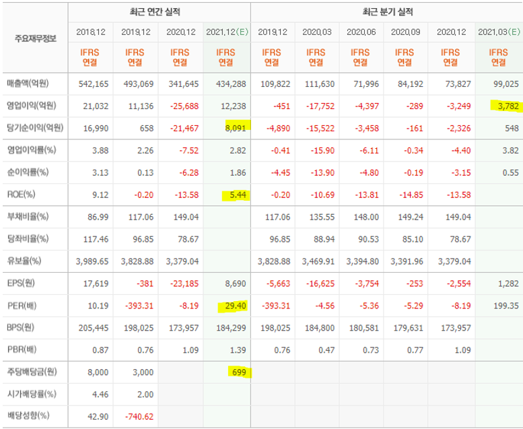This screenshot has height=429, width=523.
Task: Click the 1.39 PBR value
Action: pyautogui.click(x=238, y=350)
